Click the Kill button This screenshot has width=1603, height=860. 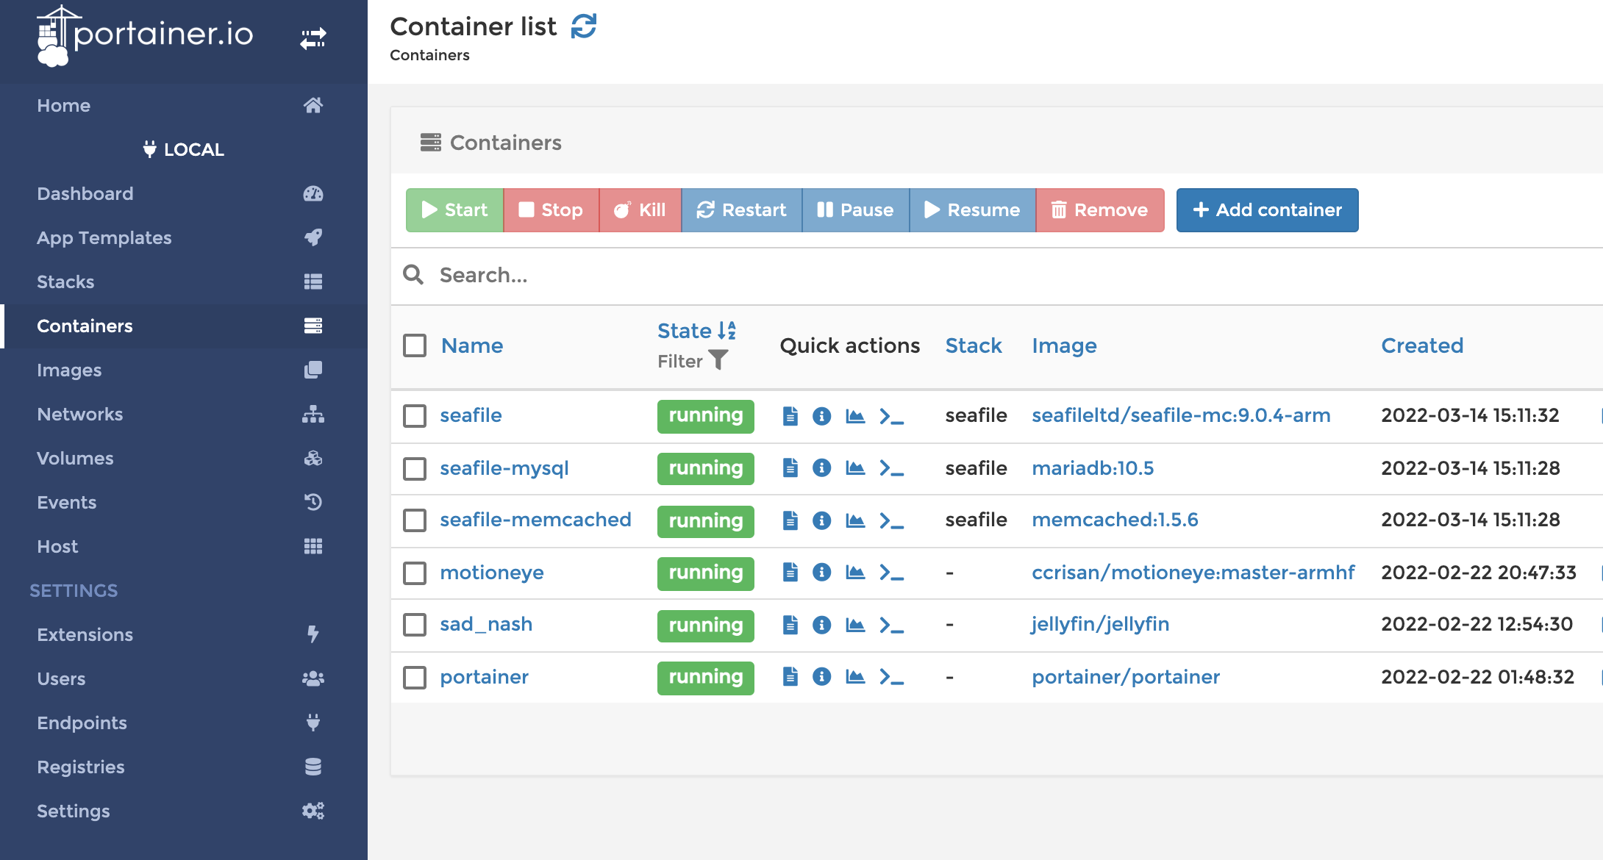point(640,210)
